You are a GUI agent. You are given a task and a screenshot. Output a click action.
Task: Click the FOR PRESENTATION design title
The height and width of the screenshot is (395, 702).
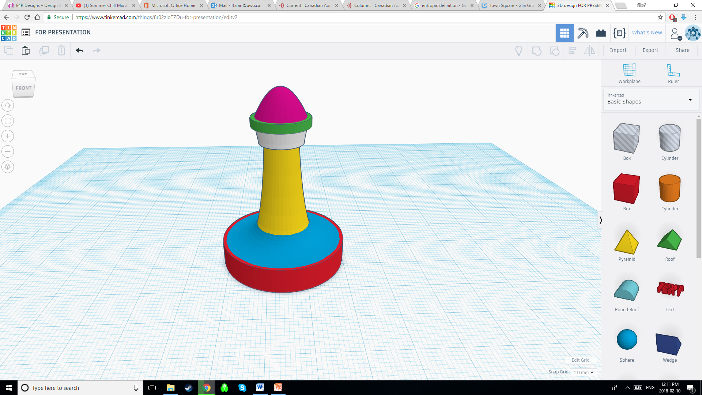click(63, 33)
